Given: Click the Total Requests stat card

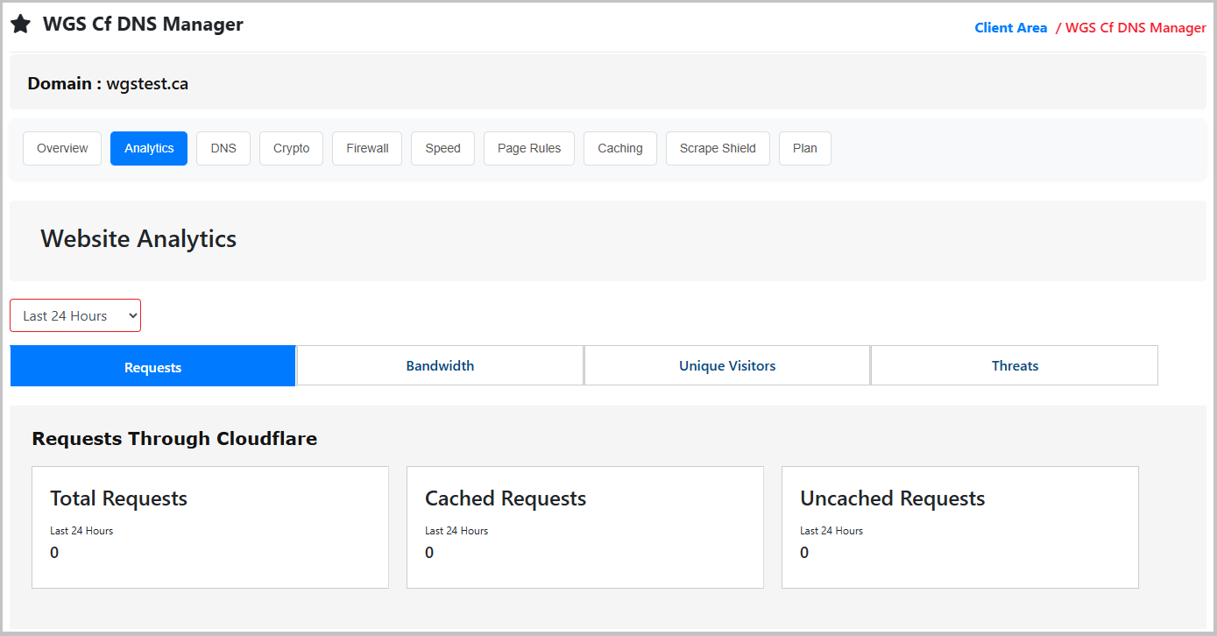Looking at the screenshot, I should tap(210, 526).
